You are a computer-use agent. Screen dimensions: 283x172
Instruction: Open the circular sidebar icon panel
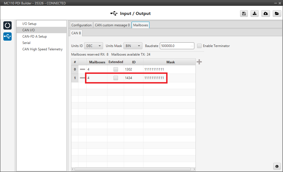(x=7, y=25)
